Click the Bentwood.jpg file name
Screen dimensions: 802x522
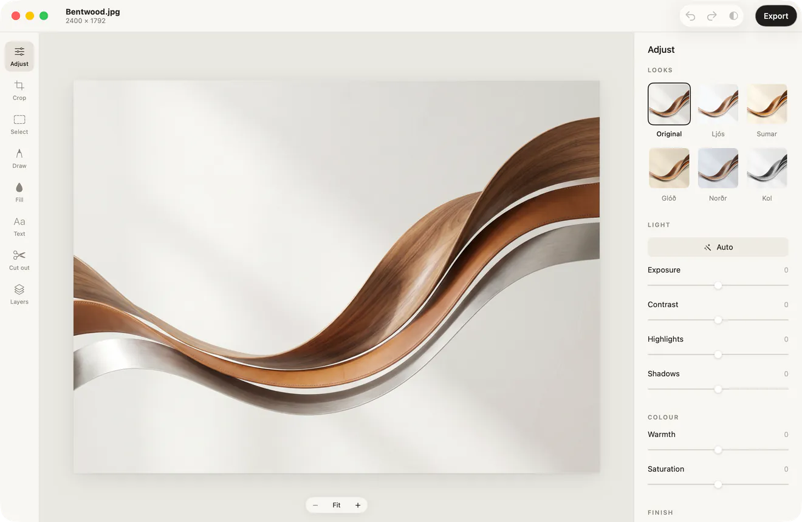point(93,12)
